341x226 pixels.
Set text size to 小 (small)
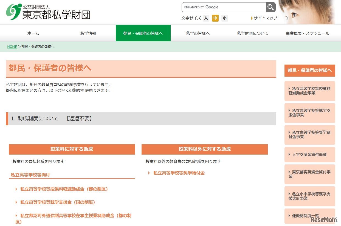coord(225,18)
